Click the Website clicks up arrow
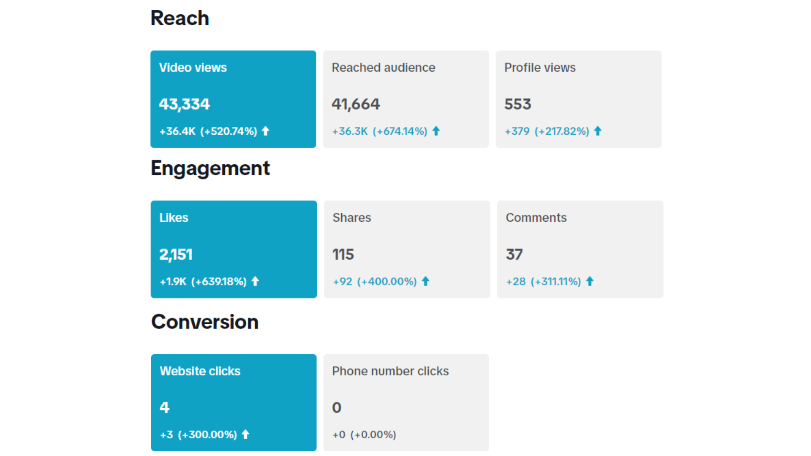811x456 pixels. coord(245,434)
